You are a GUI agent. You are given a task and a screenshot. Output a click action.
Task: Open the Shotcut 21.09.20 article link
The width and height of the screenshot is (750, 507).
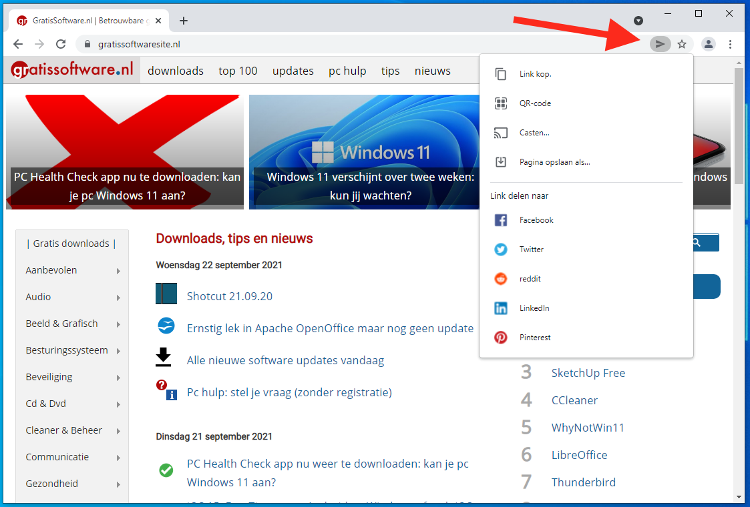point(230,296)
